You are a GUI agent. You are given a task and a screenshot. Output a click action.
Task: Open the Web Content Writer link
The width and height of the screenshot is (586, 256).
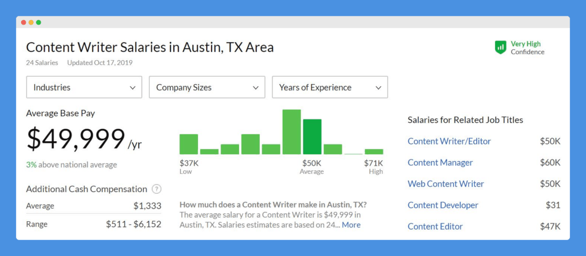coord(446,184)
